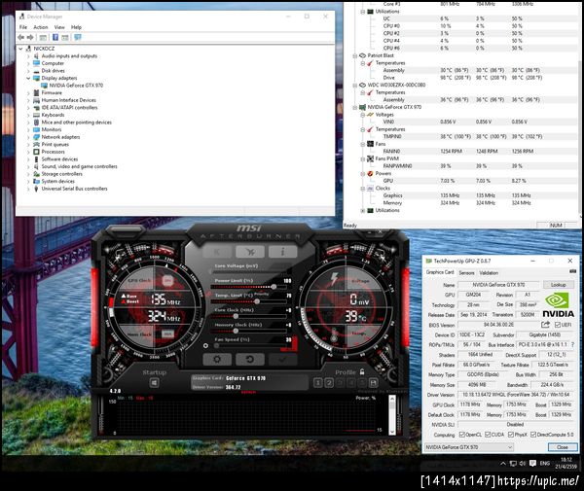Collapse Display adapters in Device Manager
The image size is (584, 491).
pos(28,78)
